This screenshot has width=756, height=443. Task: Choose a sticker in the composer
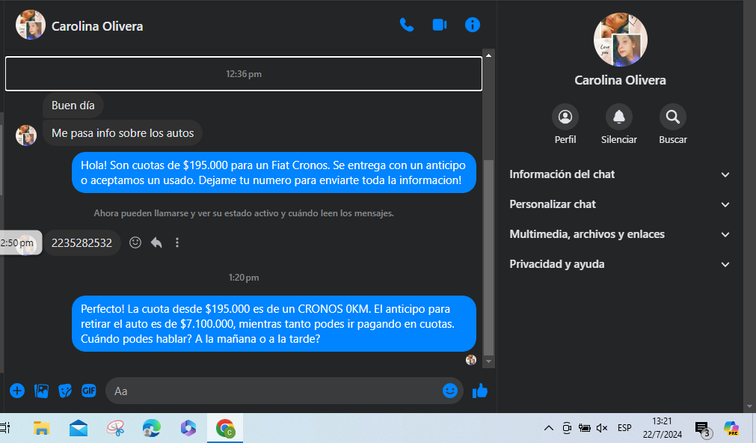(x=65, y=391)
